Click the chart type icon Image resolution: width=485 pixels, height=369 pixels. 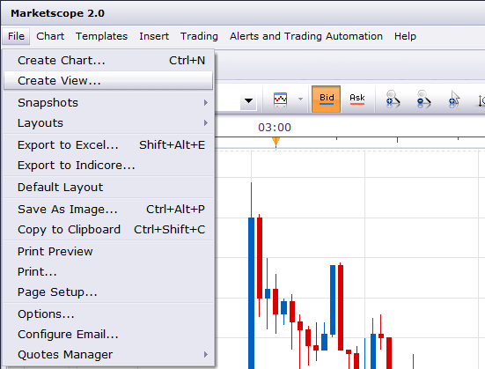pyautogui.click(x=280, y=100)
